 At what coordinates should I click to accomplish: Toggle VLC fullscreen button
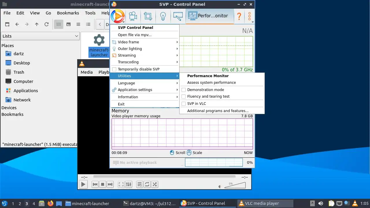click(121, 184)
